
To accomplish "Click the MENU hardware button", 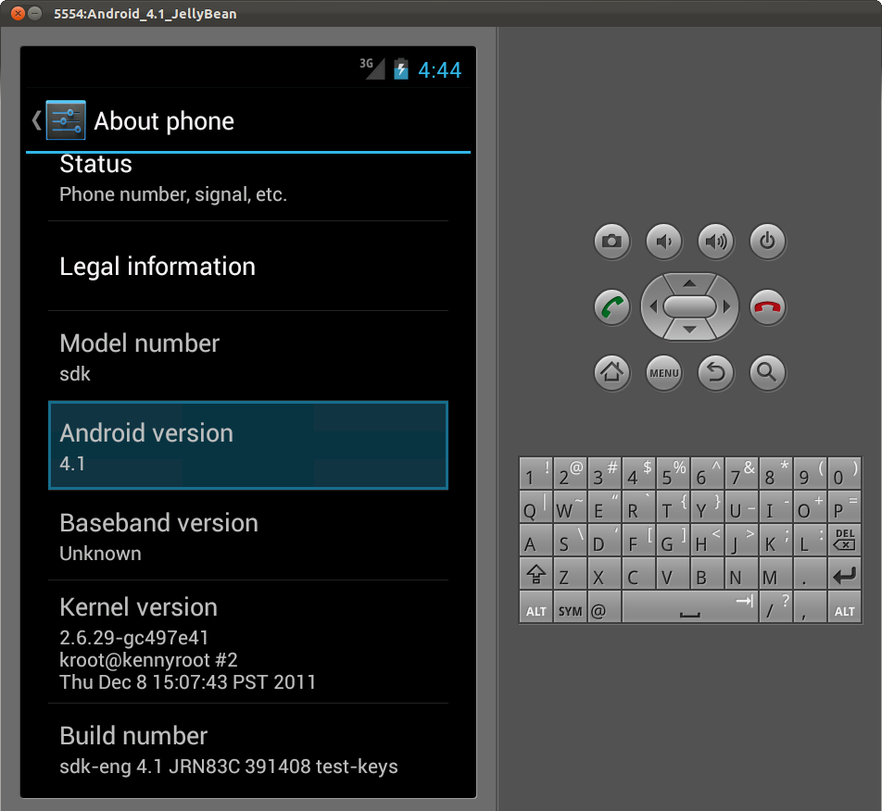I will (x=663, y=372).
